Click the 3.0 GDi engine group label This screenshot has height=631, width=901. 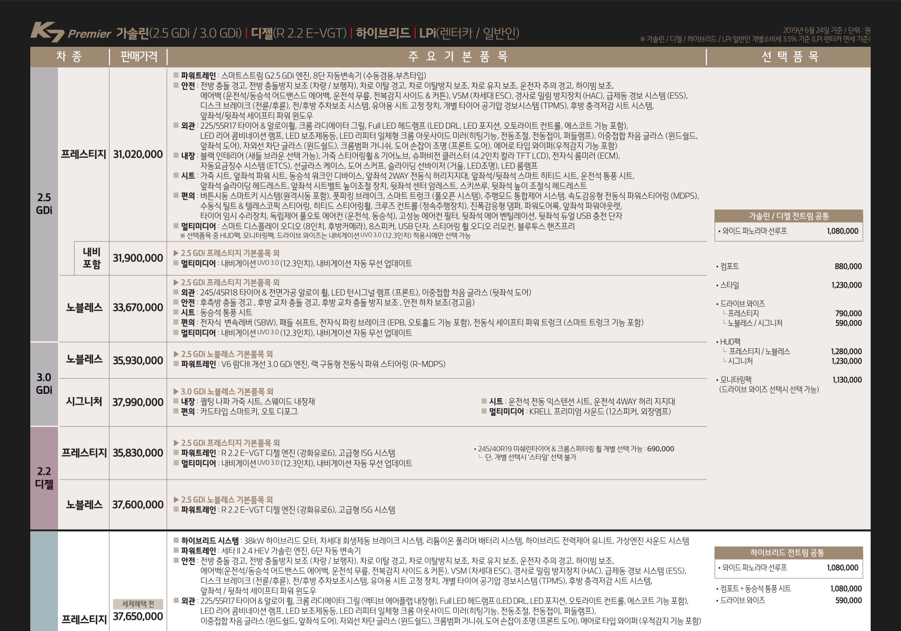pyautogui.click(x=44, y=383)
